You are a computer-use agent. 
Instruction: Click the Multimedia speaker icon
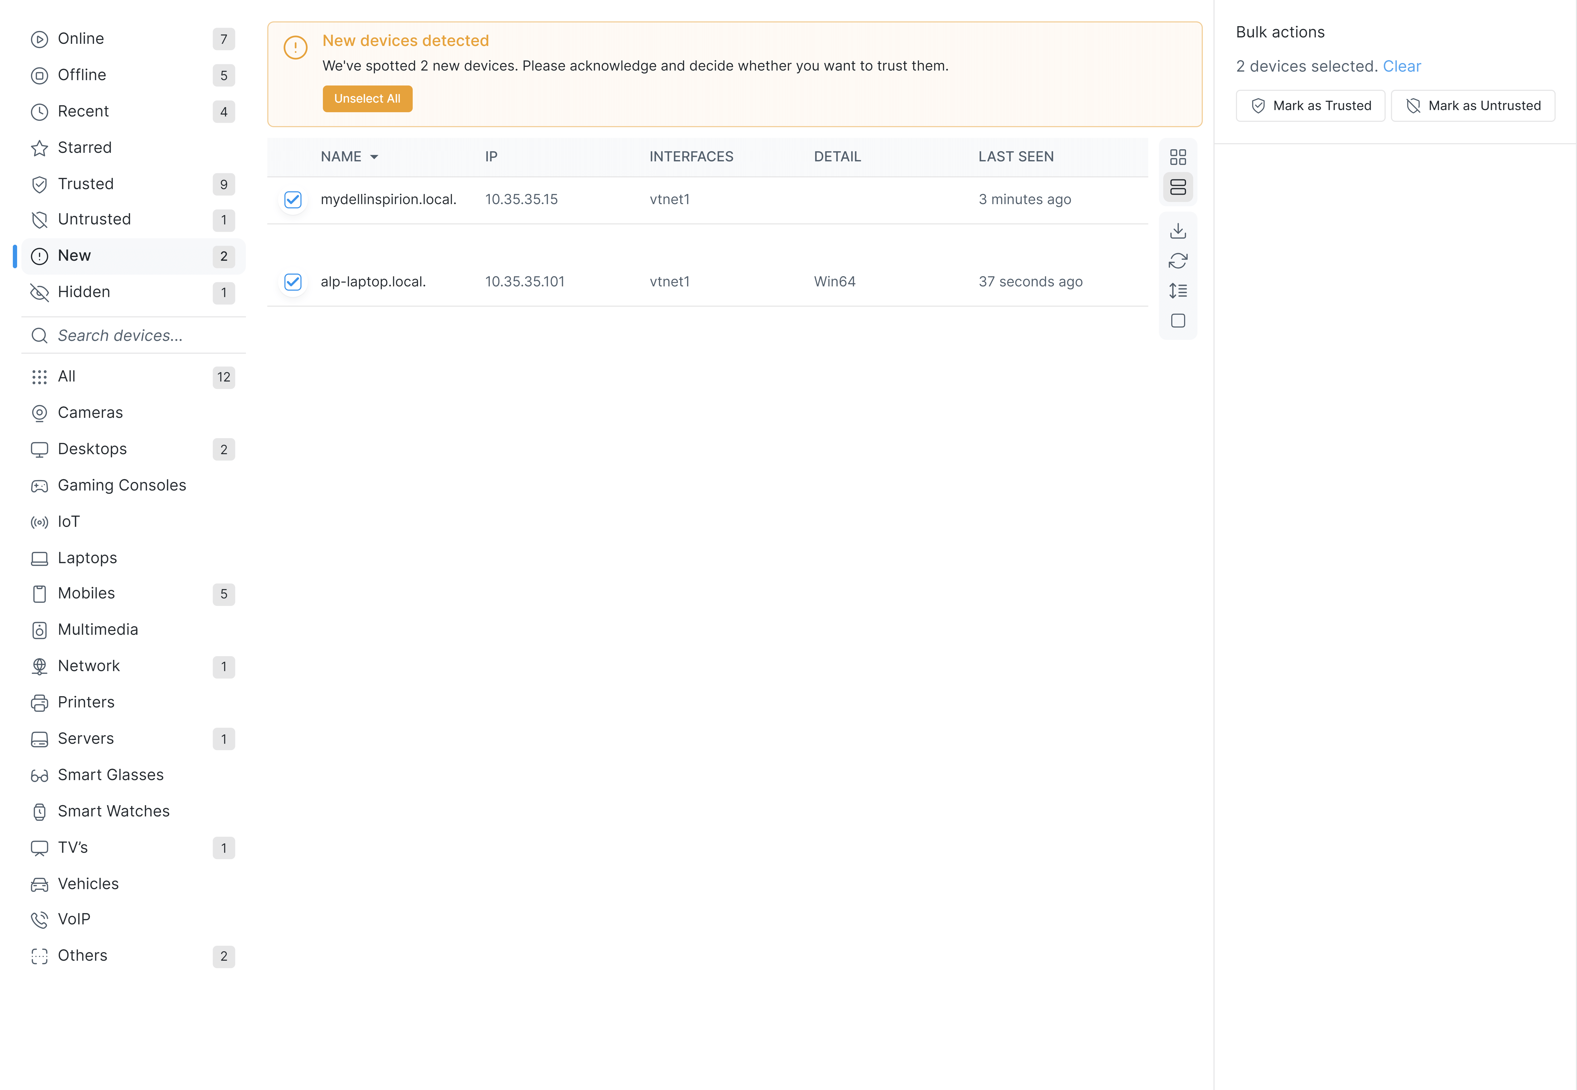(40, 630)
